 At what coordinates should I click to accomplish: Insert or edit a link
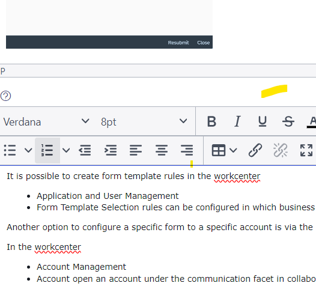255,150
